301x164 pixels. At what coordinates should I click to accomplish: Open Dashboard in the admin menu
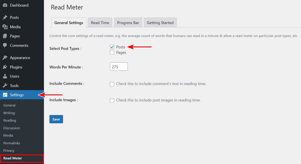[x=22, y=5]
